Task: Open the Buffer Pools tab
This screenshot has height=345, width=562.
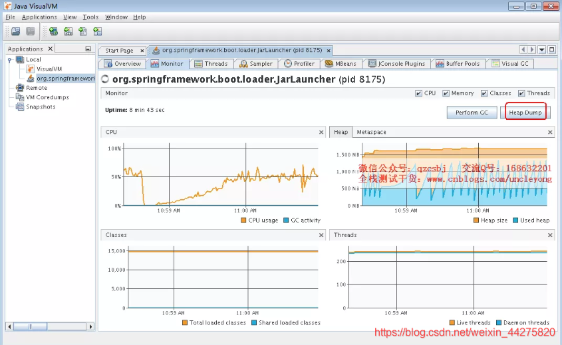Action: (x=458, y=64)
